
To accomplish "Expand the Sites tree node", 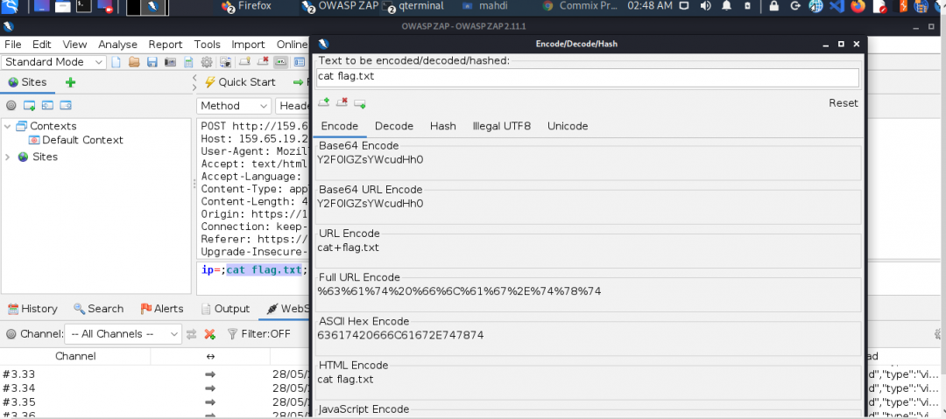I will click(8, 157).
